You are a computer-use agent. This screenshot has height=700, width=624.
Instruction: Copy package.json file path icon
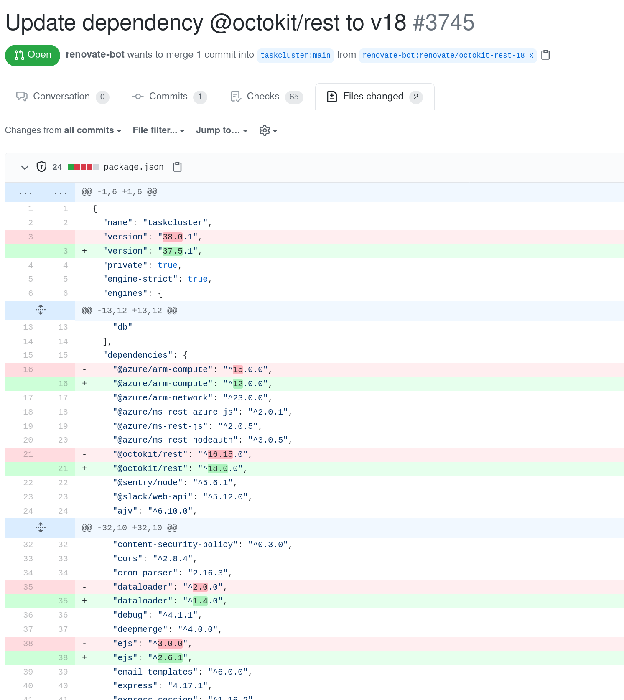tap(178, 167)
